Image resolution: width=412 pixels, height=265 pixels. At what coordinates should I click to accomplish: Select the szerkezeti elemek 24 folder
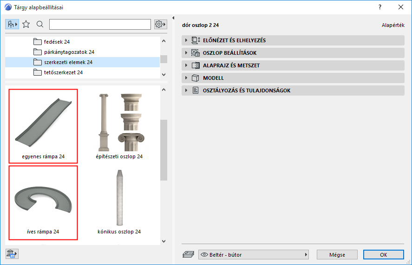pyautogui.click(x=83, y=62)
